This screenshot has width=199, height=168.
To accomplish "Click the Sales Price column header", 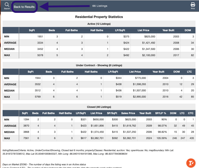I will click(x=128, y=113).
